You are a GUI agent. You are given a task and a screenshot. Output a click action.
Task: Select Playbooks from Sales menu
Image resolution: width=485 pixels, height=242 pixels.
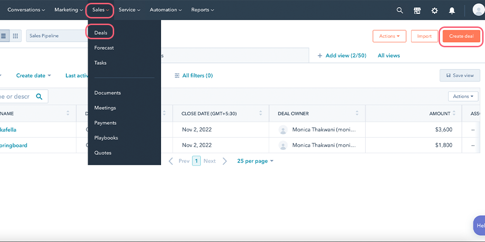click(106, 138)
